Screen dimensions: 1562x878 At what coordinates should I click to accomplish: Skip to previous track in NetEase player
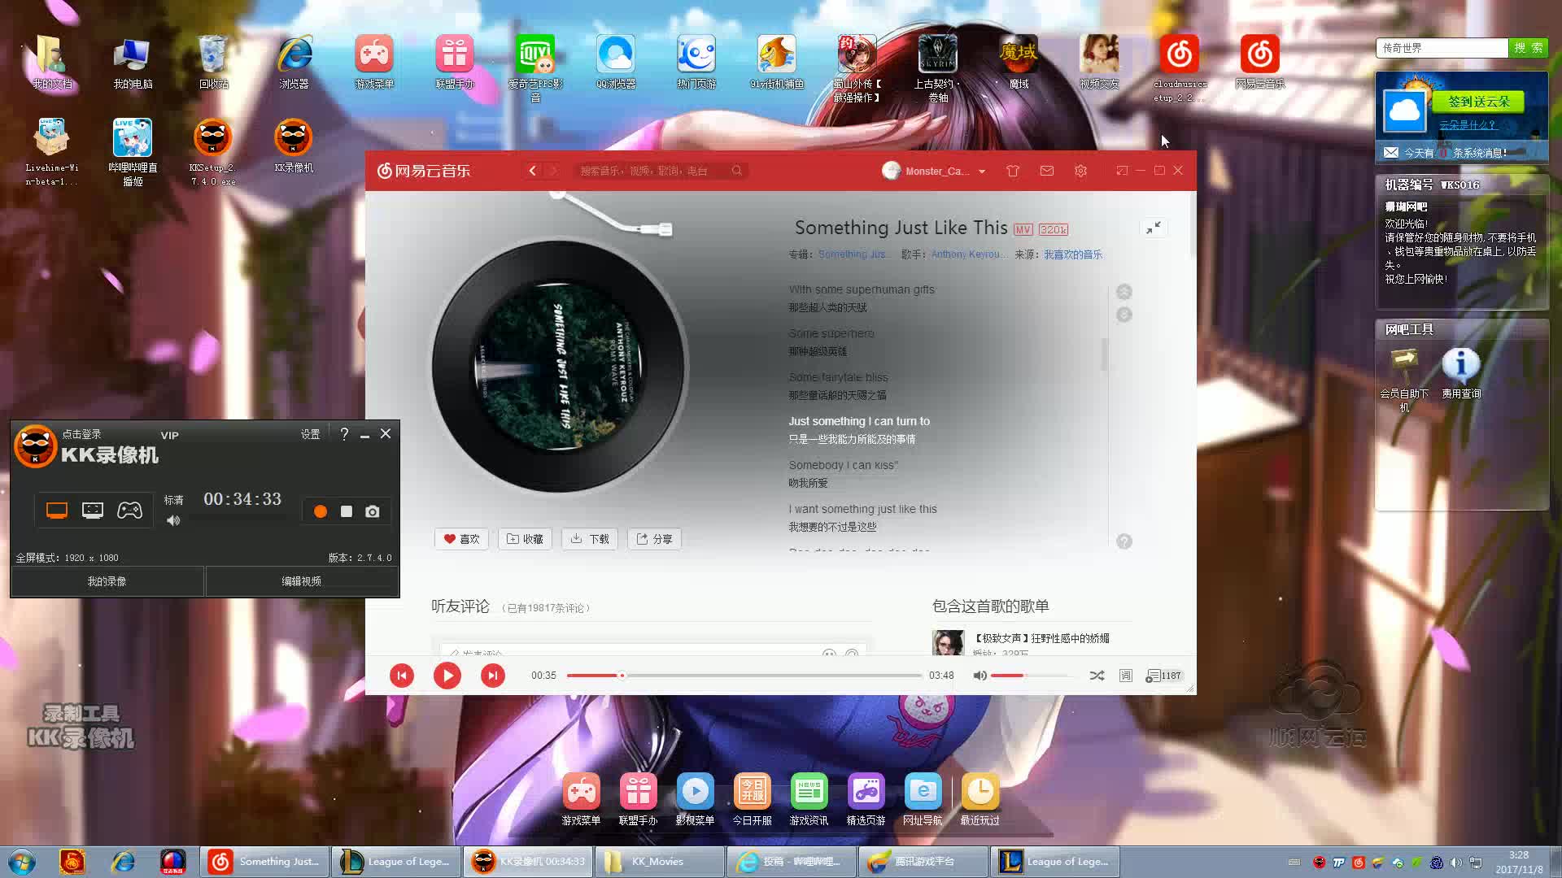[402, 676]
